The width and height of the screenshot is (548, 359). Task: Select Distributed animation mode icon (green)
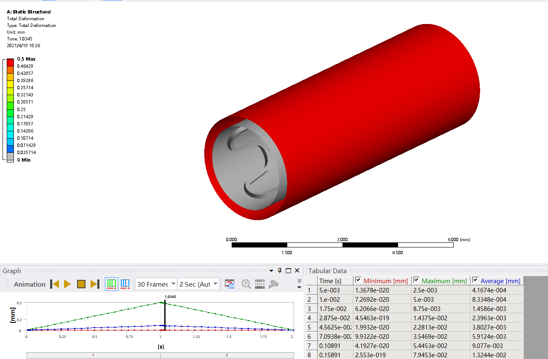click(x=112, y=284)
